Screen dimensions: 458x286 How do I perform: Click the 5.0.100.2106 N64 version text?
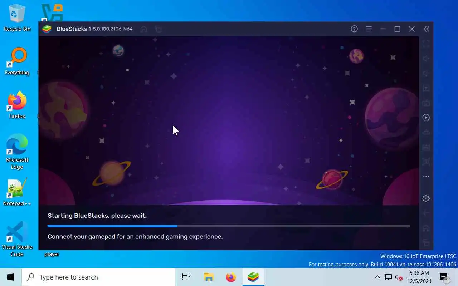pyautogui.click(x=113, y=29)
